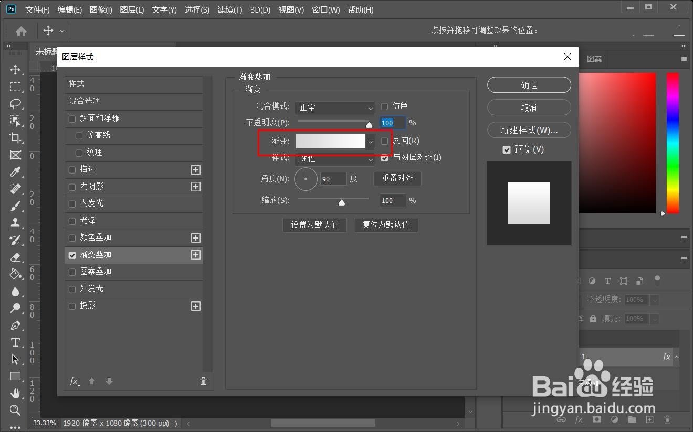Open the 文件(F) menu

click(38, 10)
